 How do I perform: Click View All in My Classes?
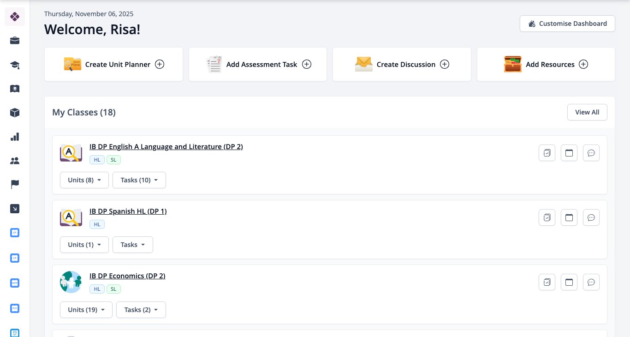click(x=587, y=112)
